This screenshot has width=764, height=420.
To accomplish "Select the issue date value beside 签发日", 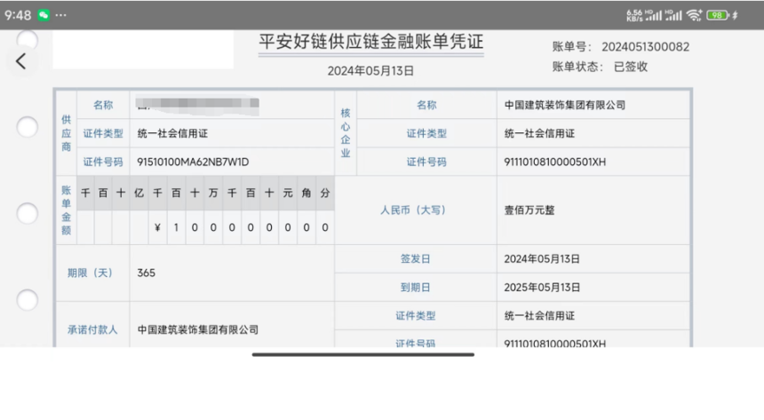I will (x=542, y=258).
